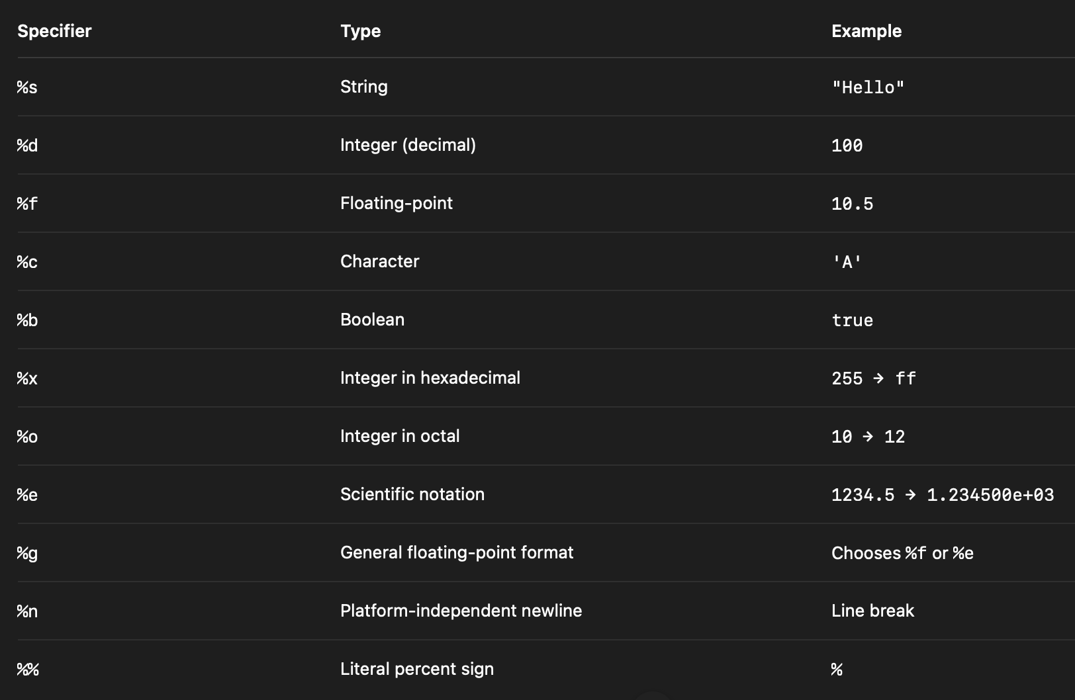Image resolution: width=1075 pixels, height=700 pixels.
Task: Click the 255 → ff example
Action: [x=874, y=378]
